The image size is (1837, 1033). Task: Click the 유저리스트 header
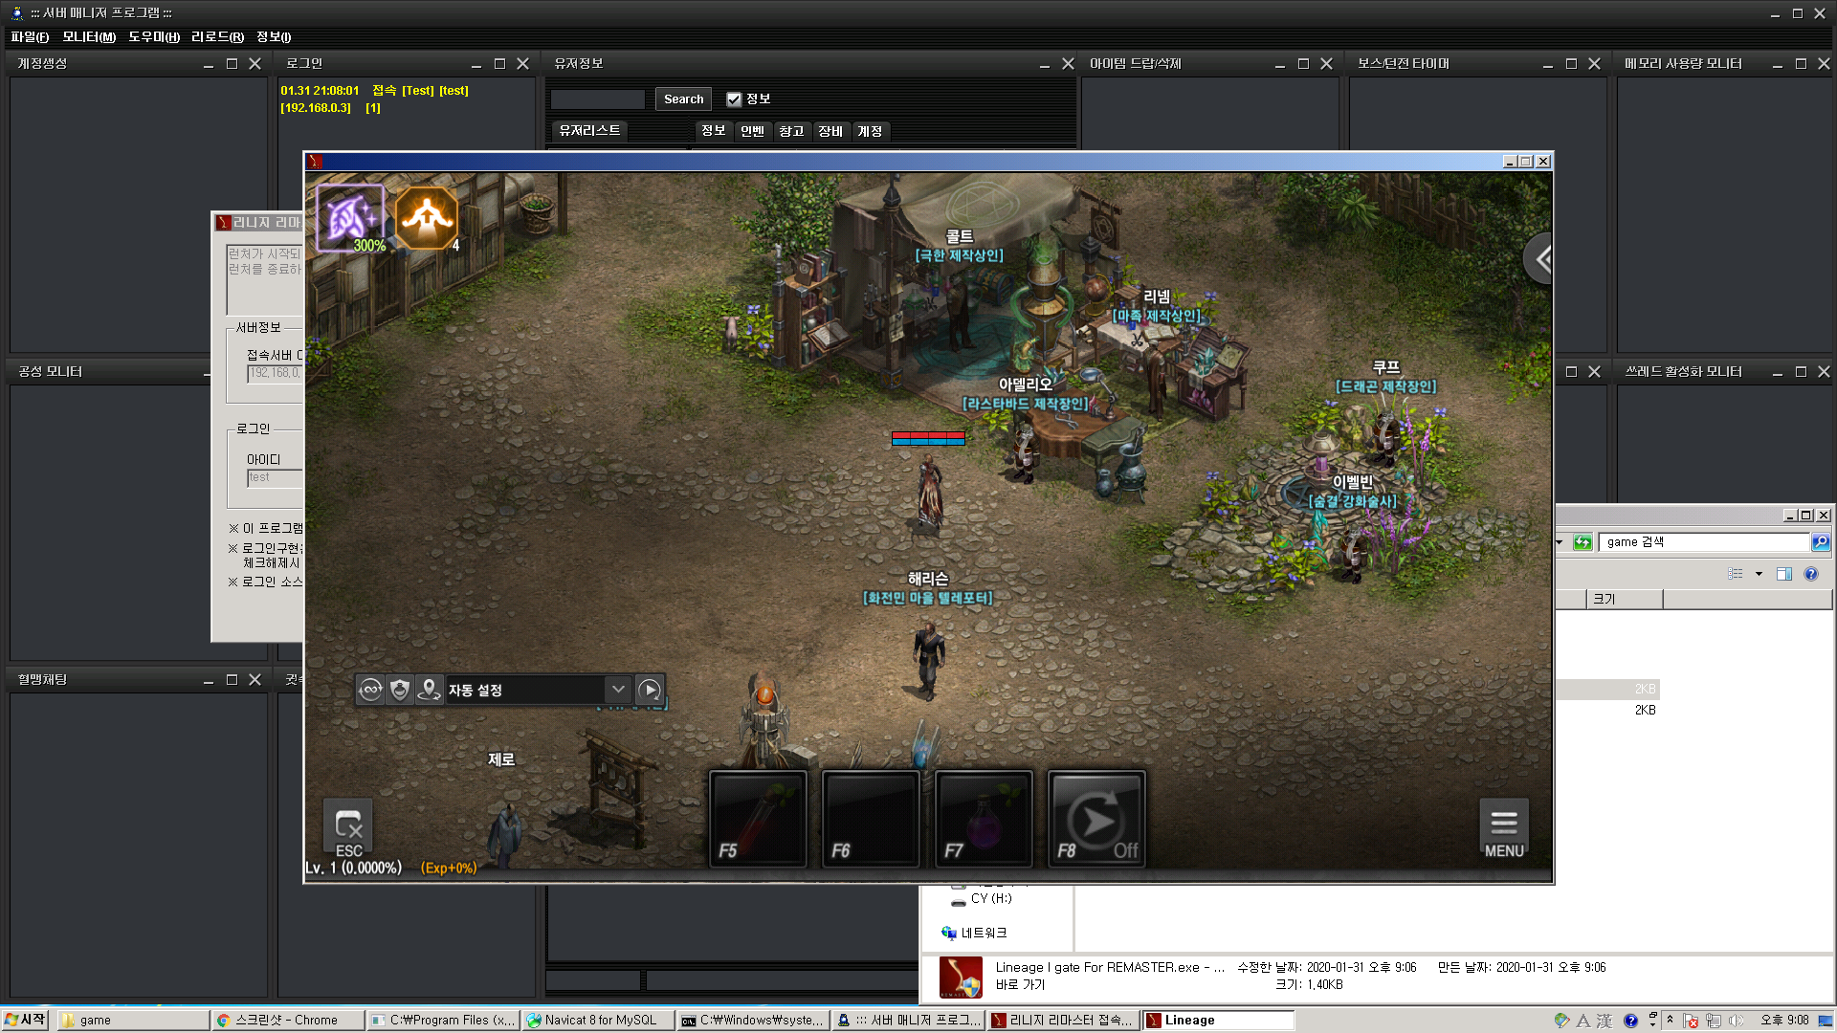589,131
